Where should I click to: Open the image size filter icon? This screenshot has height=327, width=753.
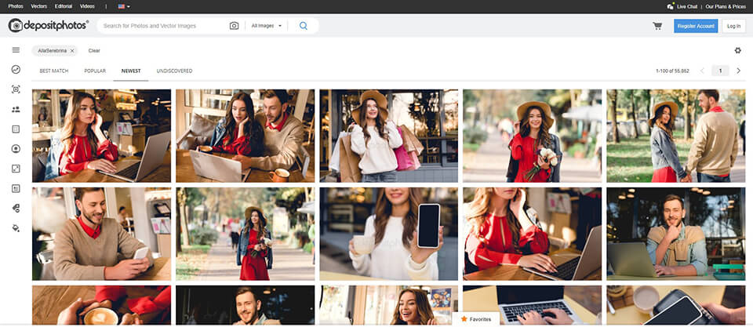pos(16,169)
